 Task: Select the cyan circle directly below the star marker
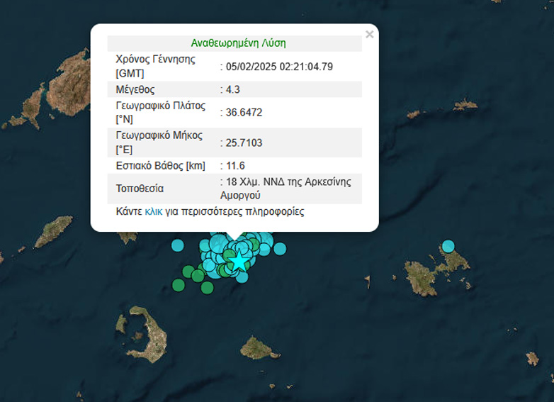point(242,277)
